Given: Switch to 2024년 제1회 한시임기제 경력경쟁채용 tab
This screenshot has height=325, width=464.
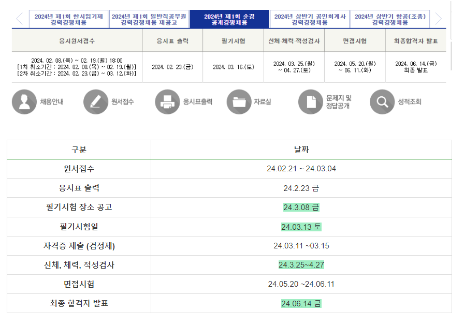Looking at the screenshot, I should [x=69, y=19].
